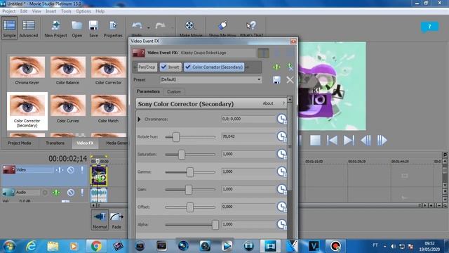Remove selected plug-in from the chain
449x253 pixels.
click(x=290, y=67)
